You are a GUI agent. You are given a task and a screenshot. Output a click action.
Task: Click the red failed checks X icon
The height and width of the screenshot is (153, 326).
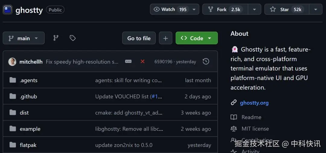tap(142, 61)
